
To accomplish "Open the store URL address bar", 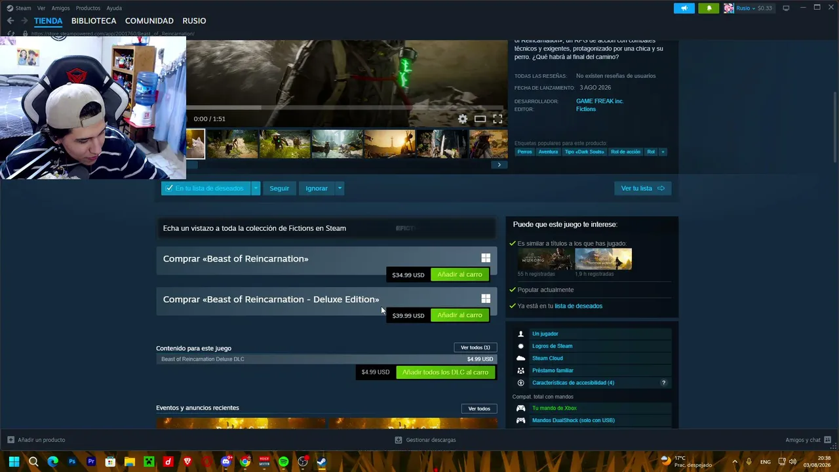I will (113, 33).
